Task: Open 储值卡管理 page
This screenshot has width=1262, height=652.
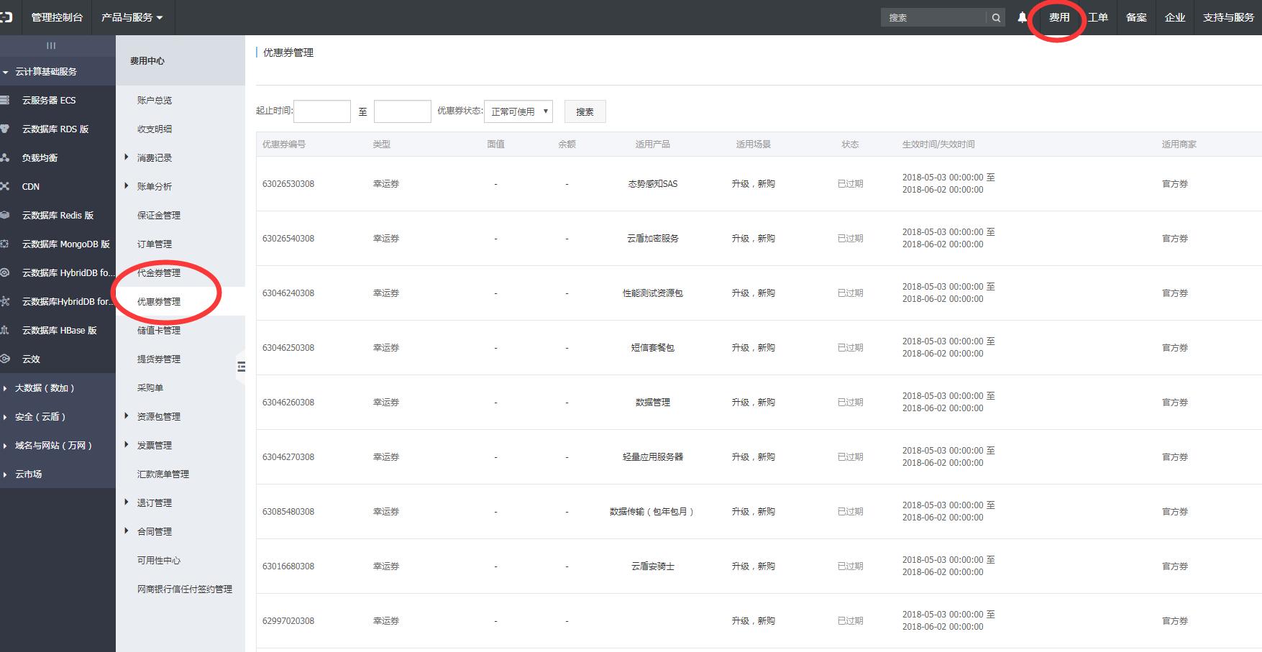Action: click(x=159, y=330)
